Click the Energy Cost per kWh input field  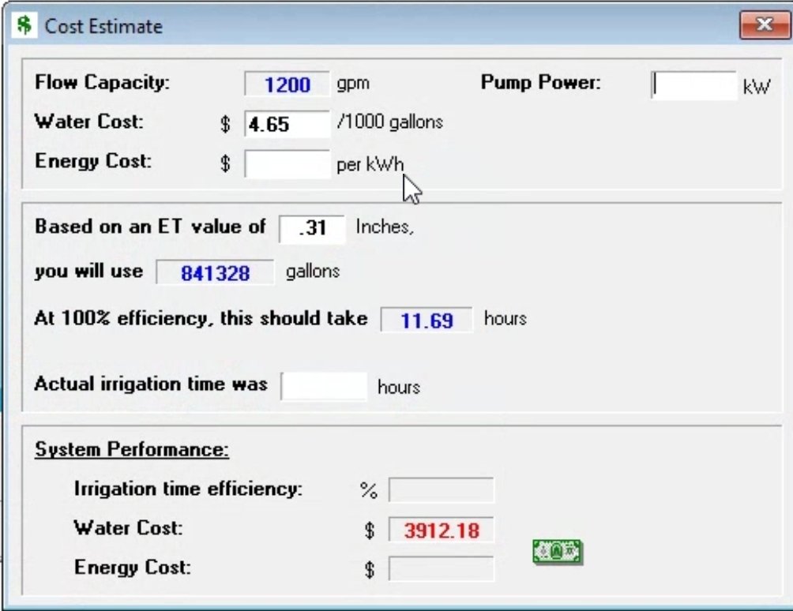click(x=287, y=163)
